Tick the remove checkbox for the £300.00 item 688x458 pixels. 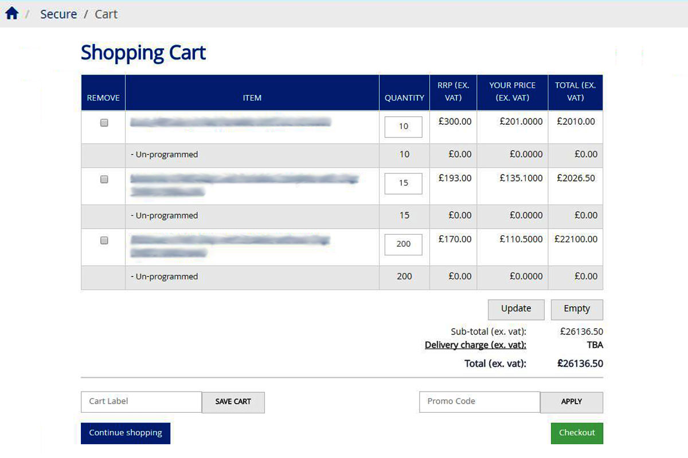pos(104,123)
